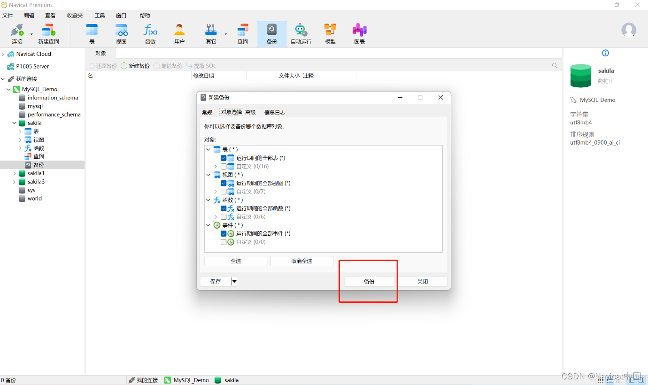The image size is (648, 385).
Task: Open the dropdown arrow beside the 保存 button
Action: click(x=234, y=282)
